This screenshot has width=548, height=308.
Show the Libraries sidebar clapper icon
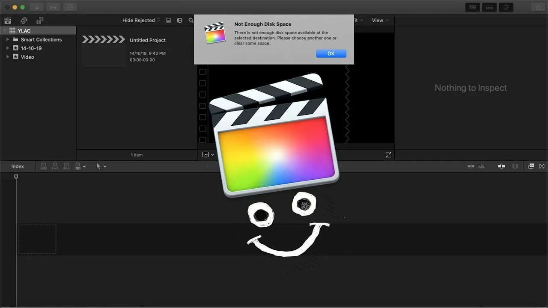coord(8,20)
